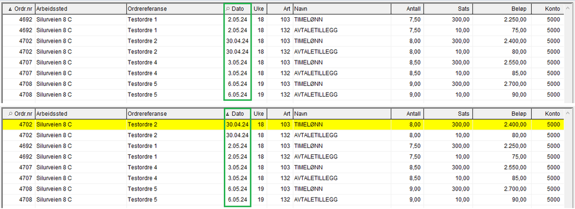This screenshot has width=575, height=209.
Task: Click the Uke column header in upper table
Action: point(259,9)
